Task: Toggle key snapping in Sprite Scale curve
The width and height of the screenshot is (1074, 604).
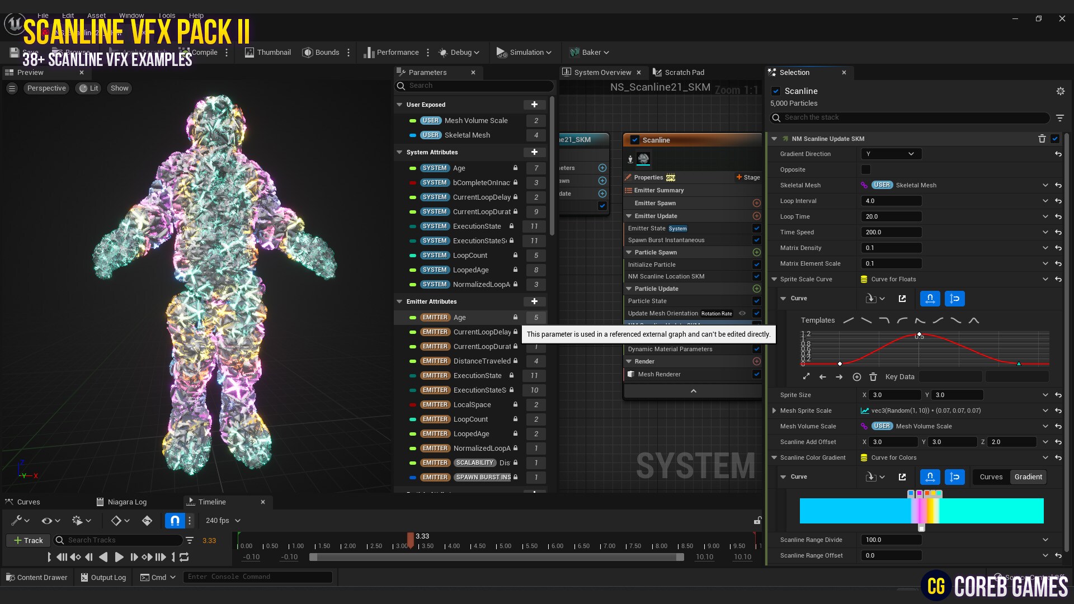Action: (930, 299)
